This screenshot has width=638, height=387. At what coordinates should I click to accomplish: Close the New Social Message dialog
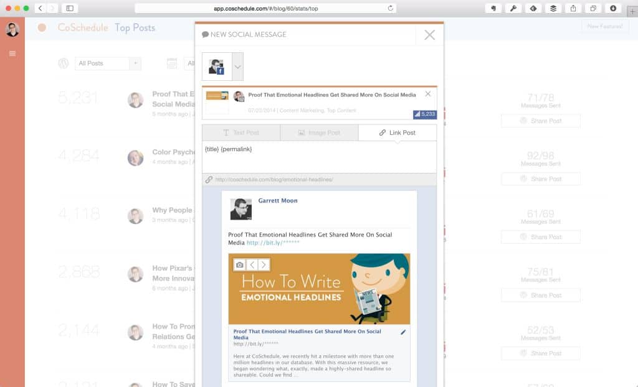[429, 35]
